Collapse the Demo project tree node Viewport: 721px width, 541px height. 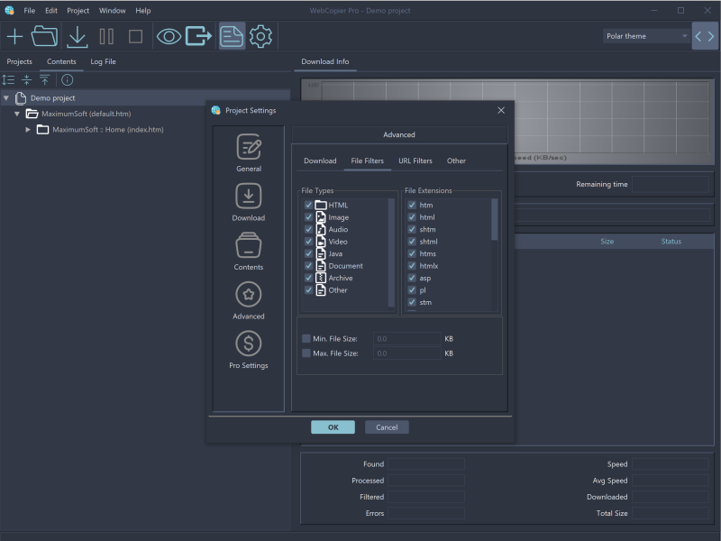tap(6, 98)
